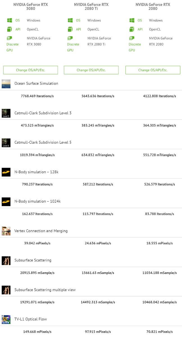The height and width of the screenshot is (337, 182).
Task: Open the TV-L1 Optical Flow test title
Action: coord(31,319)
